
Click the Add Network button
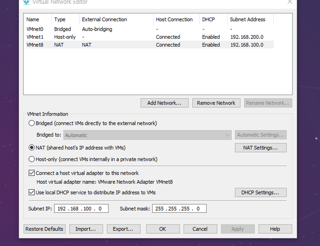tap(164, 103)
